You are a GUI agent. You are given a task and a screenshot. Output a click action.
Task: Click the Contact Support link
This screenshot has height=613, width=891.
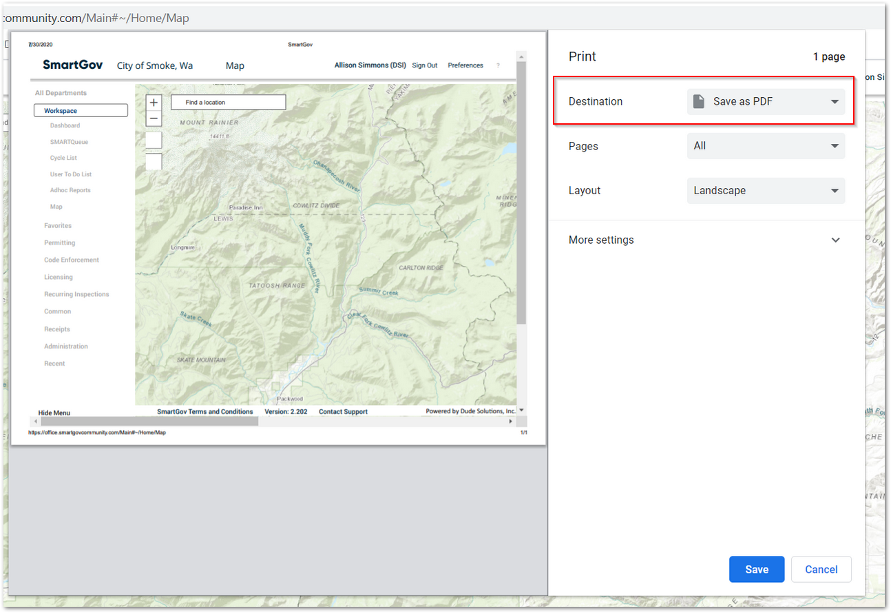[343, 412]
